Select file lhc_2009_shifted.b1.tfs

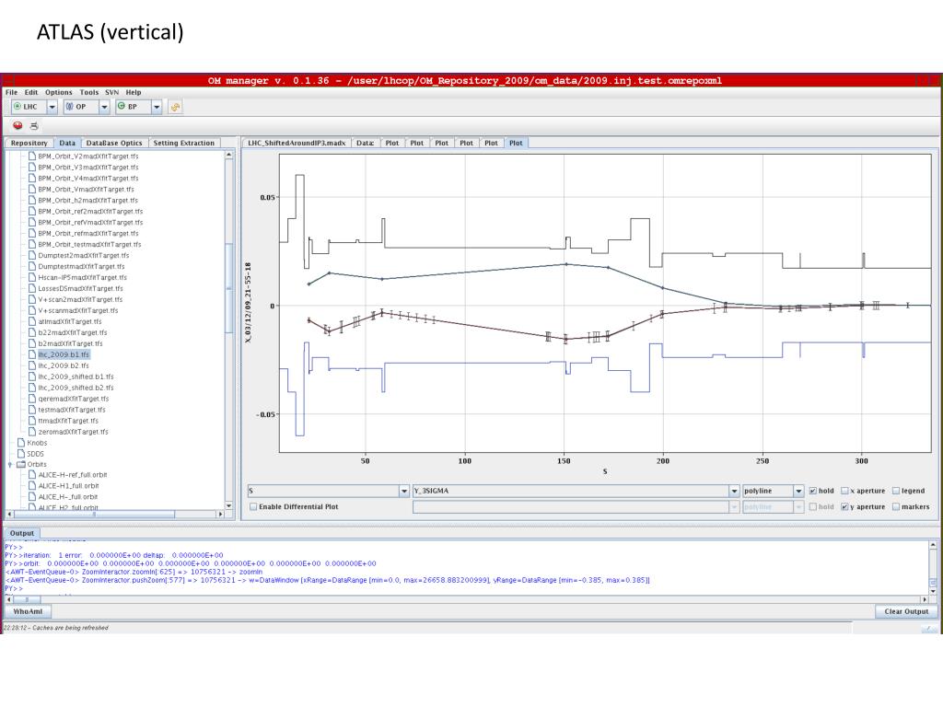click(x=76, y=377)
